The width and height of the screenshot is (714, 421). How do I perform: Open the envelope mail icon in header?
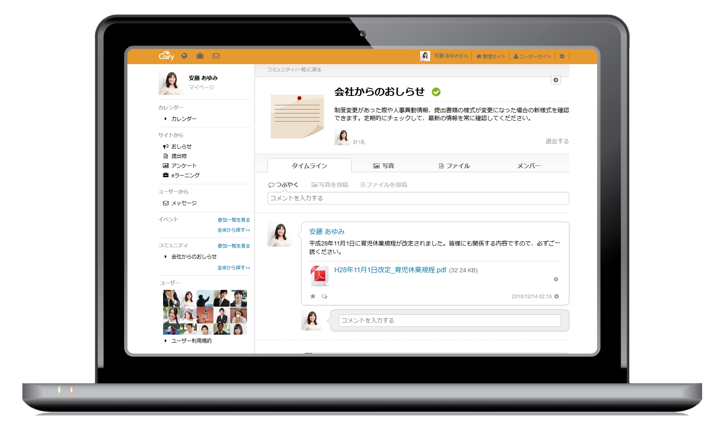(216, 56)
